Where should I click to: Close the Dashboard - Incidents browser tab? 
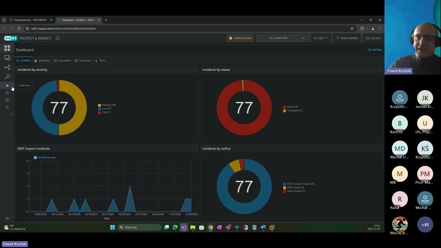[x=99, y=20]
